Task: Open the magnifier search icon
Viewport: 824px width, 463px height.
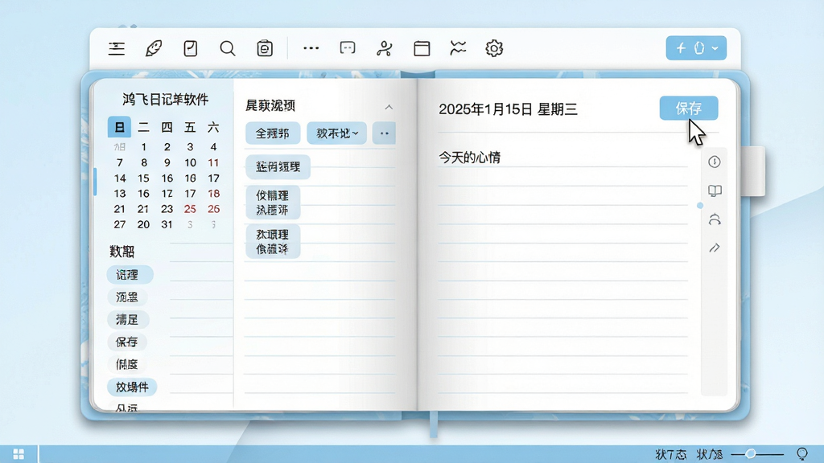Action: pyautogui.click(x=228, y=48)
